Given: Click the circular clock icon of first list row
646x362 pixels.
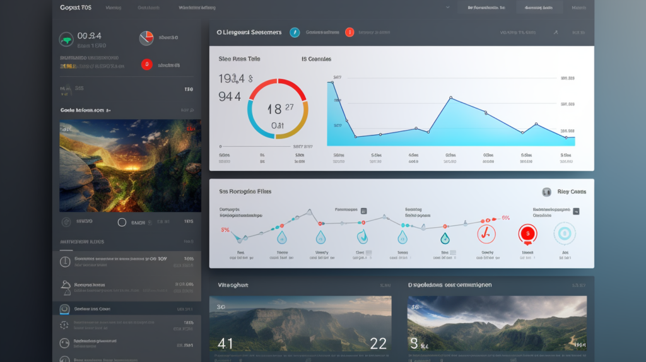Looking at the screenshot, I should click(x=65, y=262).
